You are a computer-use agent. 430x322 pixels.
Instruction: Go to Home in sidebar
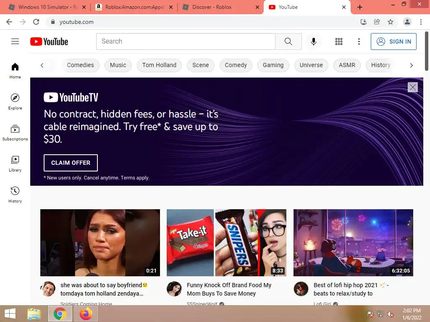tap(15, 70)
